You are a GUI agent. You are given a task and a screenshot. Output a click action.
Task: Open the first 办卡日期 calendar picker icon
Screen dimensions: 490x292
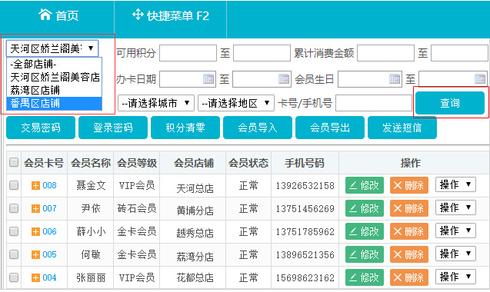208,78
